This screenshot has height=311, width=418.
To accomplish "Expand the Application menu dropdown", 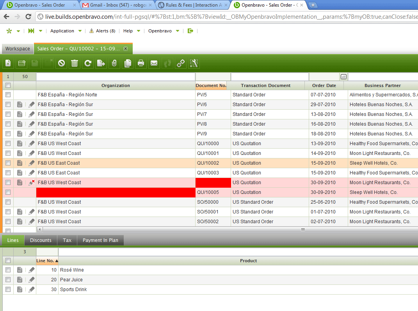I will (66, 31).
